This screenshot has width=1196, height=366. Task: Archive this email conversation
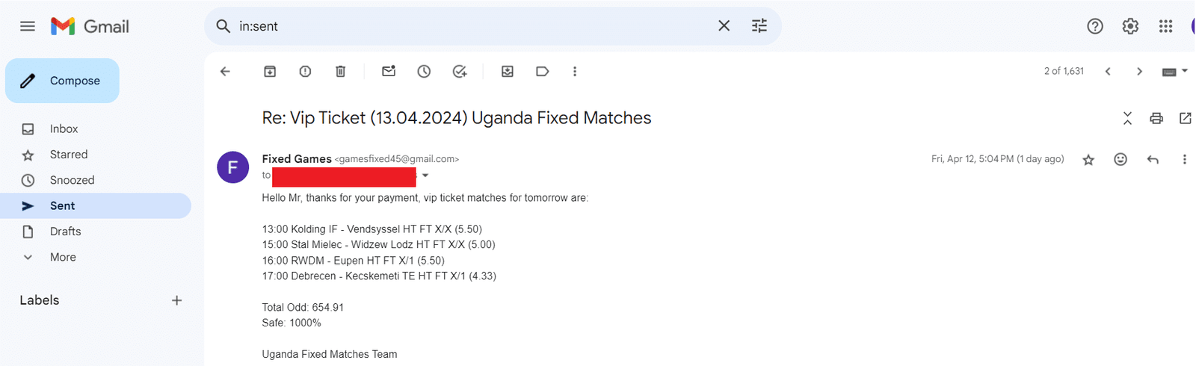coord(270,72)
